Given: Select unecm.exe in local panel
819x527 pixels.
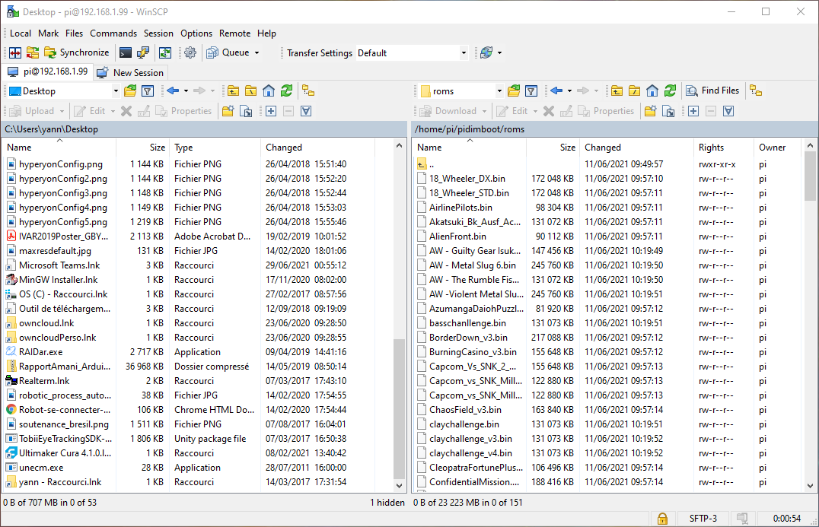Looking at the screenshot, I should tap(41, 468).
